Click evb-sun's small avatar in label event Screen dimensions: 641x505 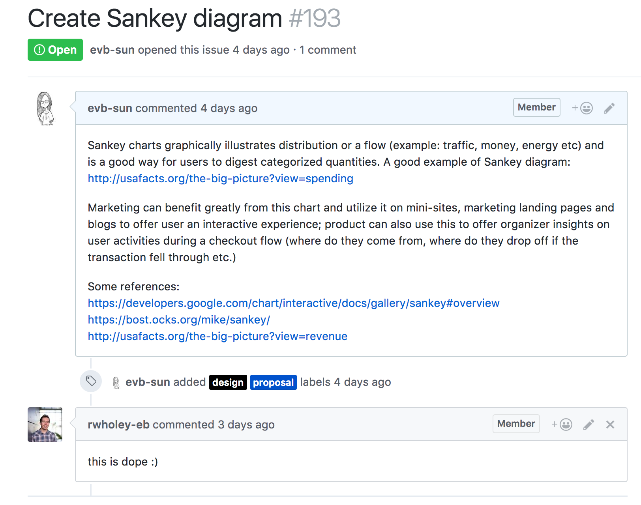pos(116,382)
